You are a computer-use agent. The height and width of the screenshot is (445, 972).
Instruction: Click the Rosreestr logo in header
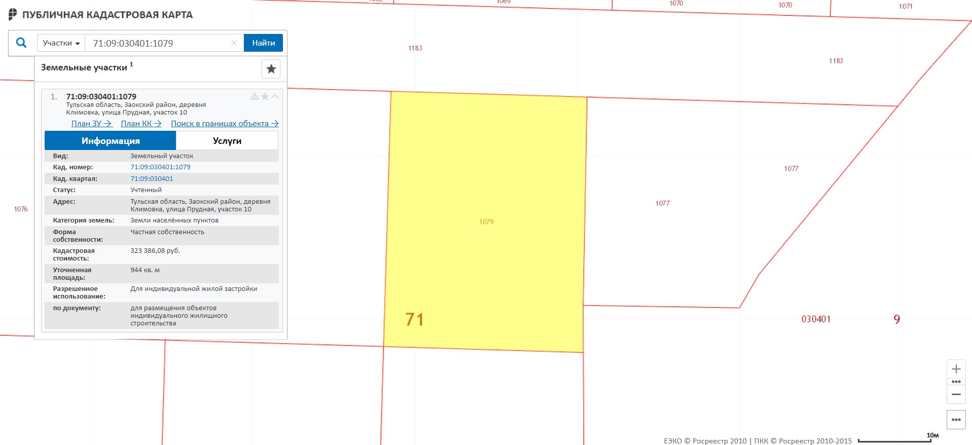tap(13, 15)
